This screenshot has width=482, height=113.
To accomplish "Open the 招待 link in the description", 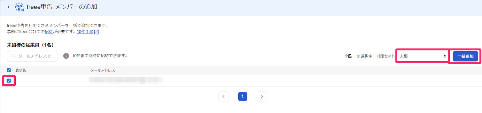I will [49, 32].
